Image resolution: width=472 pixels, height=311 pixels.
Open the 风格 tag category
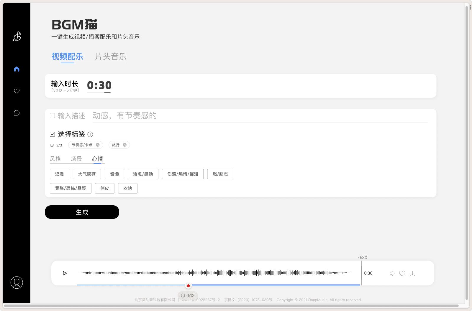coord(55,159)
